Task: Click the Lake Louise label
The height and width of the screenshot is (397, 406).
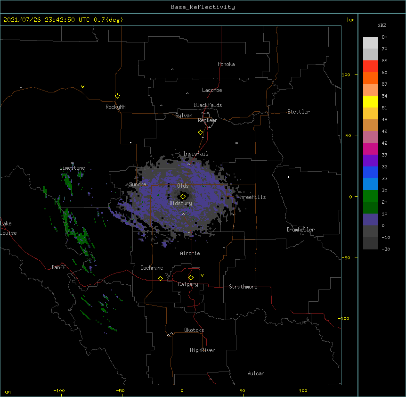Action: pyautogui.click(x=8, y=228)
